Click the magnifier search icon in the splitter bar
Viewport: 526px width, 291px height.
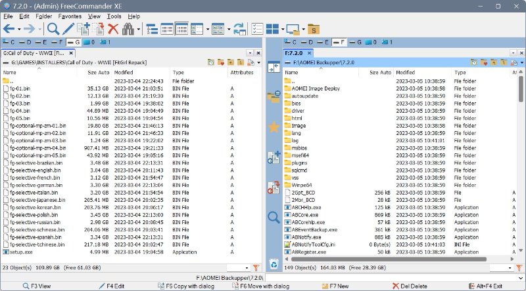tap(274, 218)
